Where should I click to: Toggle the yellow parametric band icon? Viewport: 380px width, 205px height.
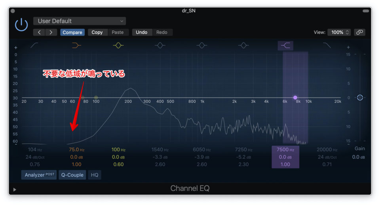click(118, 46)
